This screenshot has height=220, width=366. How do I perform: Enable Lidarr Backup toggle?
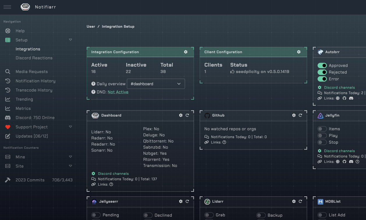261,215
